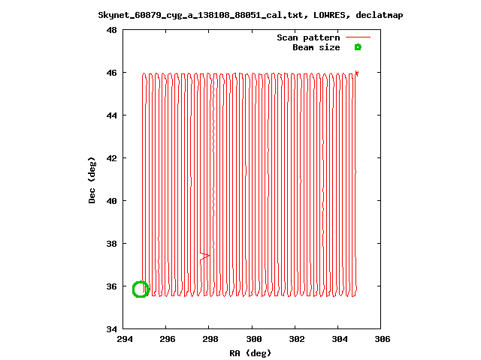
Task: Click the Dec axis value 36
Action: coord(112,286)
